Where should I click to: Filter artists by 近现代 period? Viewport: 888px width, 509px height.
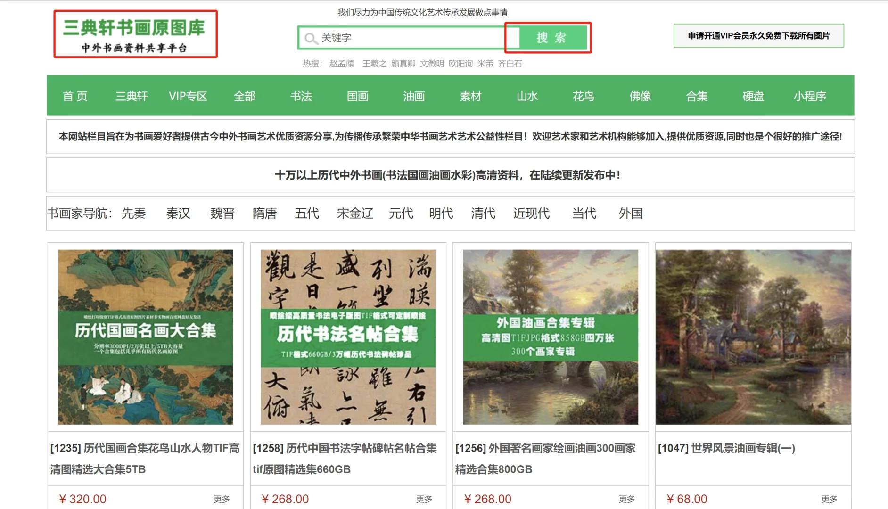[531, 213]
